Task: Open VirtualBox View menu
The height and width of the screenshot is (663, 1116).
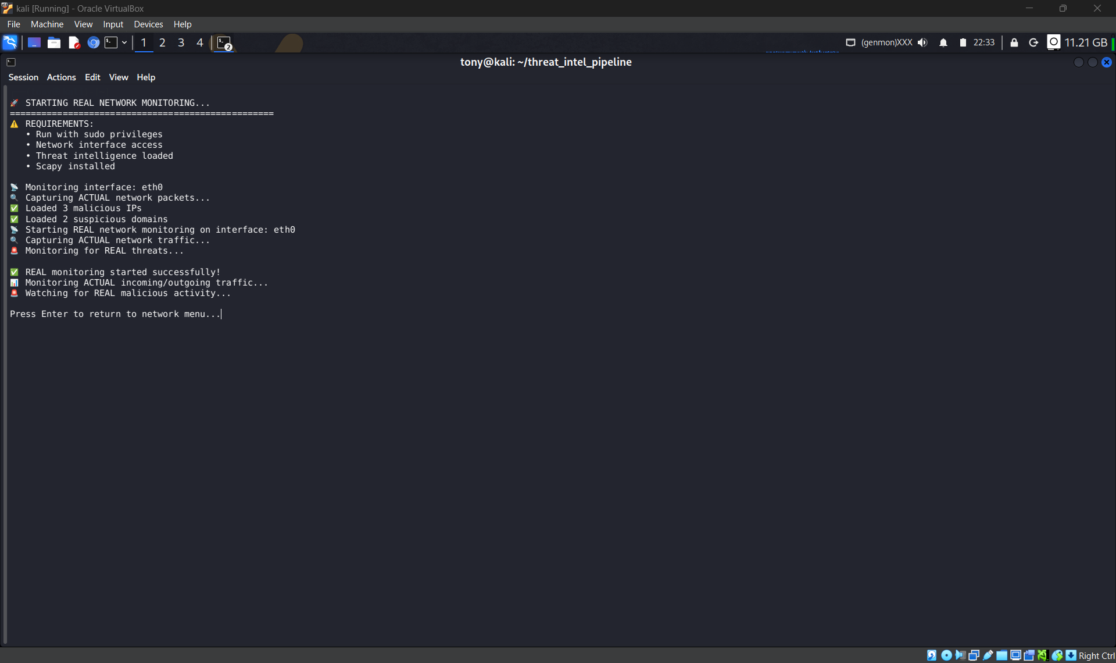Action: (x=83, y=24)
